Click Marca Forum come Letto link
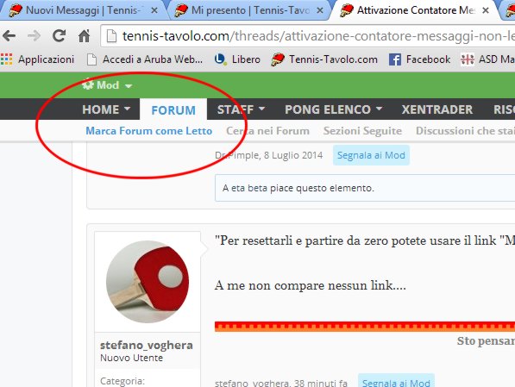Viewport: 515px width, 387px height. 148,131
